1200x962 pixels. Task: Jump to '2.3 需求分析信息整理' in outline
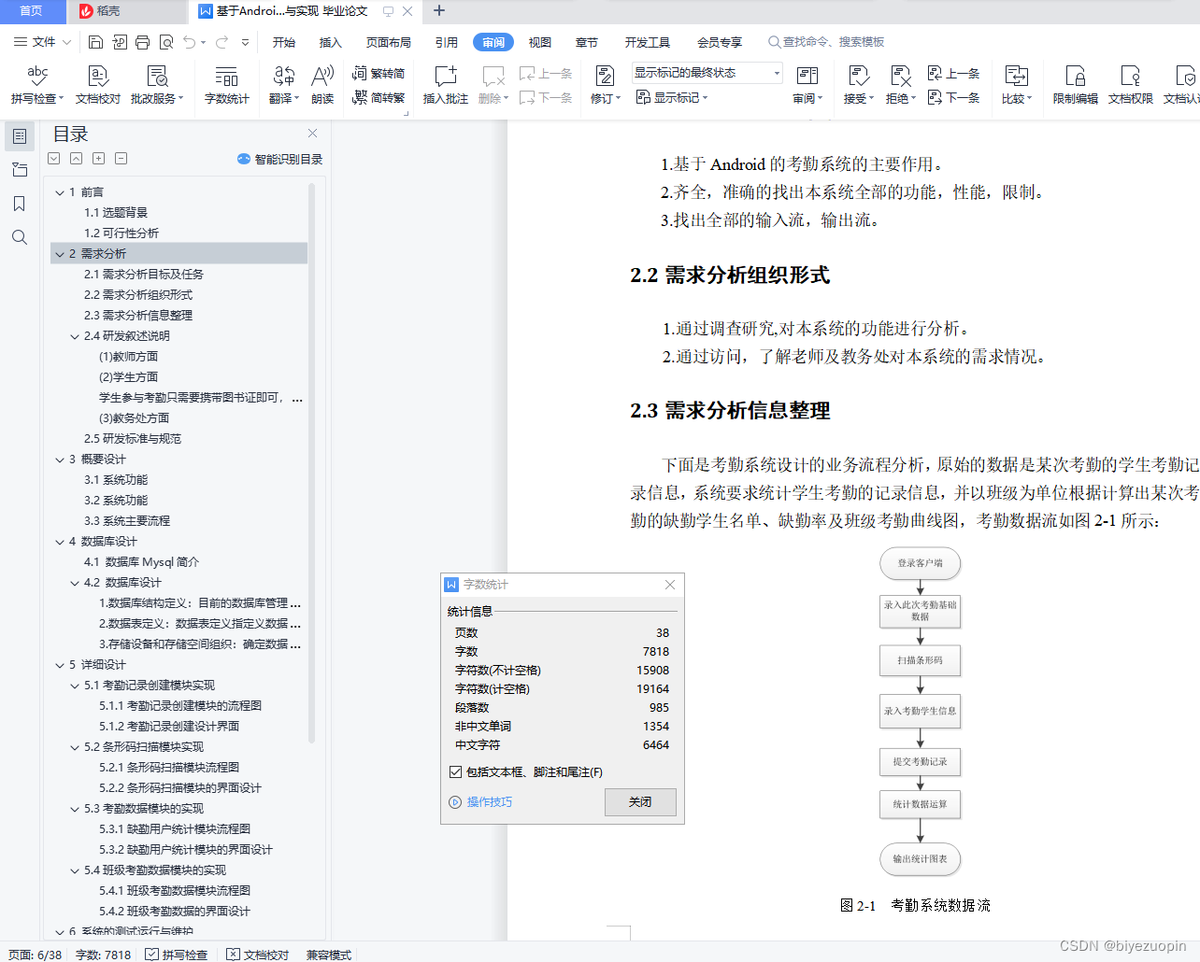coord(138,316)
